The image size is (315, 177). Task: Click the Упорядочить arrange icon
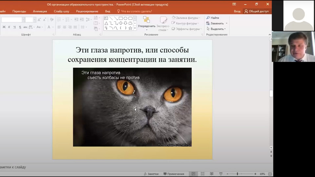click(x=146, y=20)
